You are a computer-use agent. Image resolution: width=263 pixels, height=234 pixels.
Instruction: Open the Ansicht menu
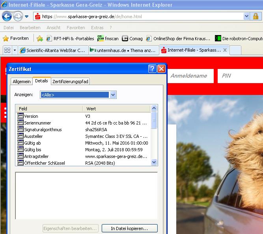54,28
